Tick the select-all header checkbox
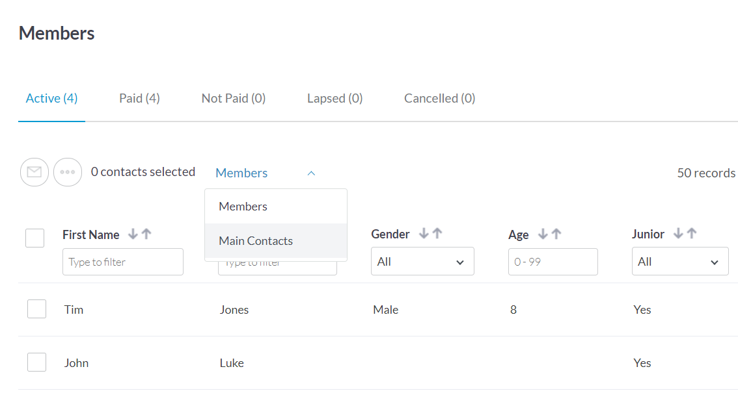738x393 pixels. 34,238
